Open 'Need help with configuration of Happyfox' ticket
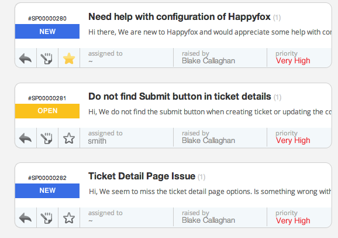This screenshot has height=238, width=338. pos(180,17)
